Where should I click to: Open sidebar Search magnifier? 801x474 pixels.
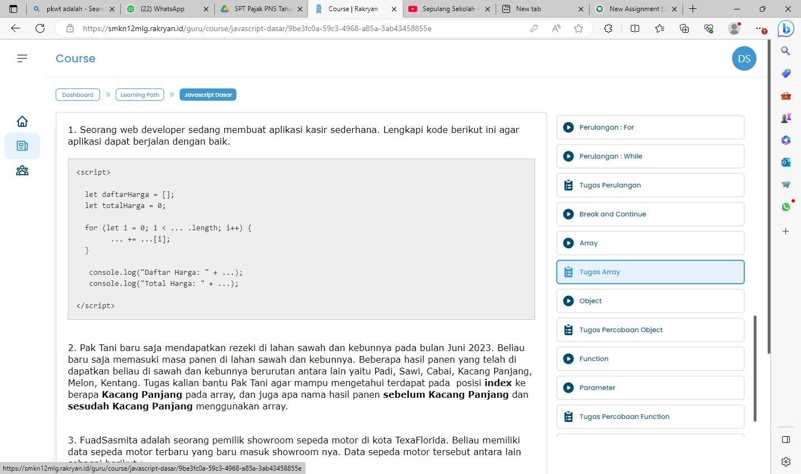point(785,51)
